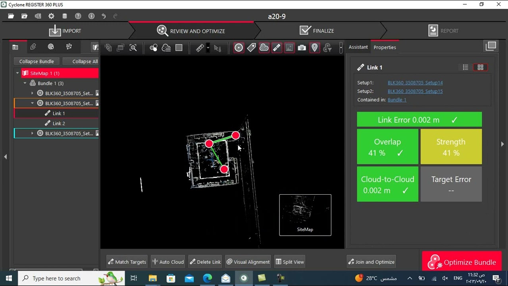The width and height of the screenshot is (508, 286).
Task: Expand the first BLK360 setup row
Action: (x=32, y=93)
